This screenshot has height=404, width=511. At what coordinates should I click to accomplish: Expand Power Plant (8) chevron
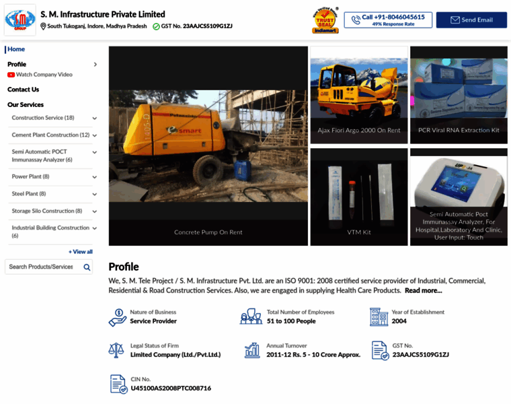point(95,177)
